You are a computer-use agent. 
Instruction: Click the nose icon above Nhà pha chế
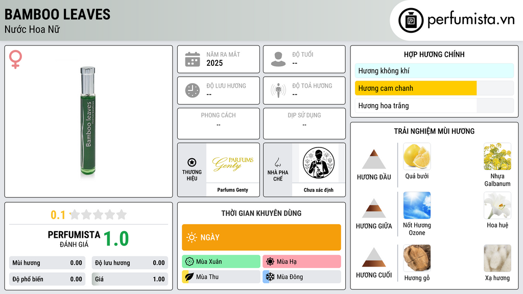(x=277, y=162)
